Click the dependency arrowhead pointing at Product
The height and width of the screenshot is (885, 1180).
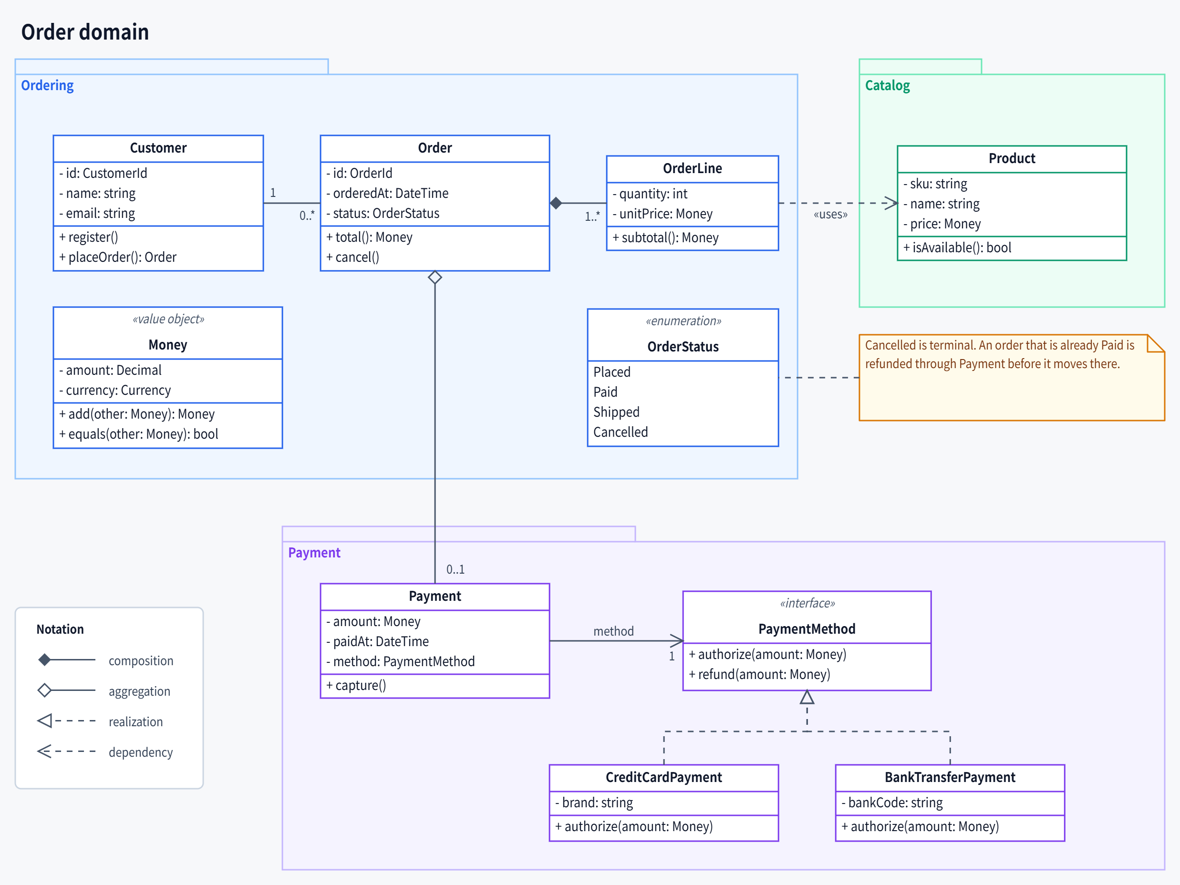click(891, 203)
